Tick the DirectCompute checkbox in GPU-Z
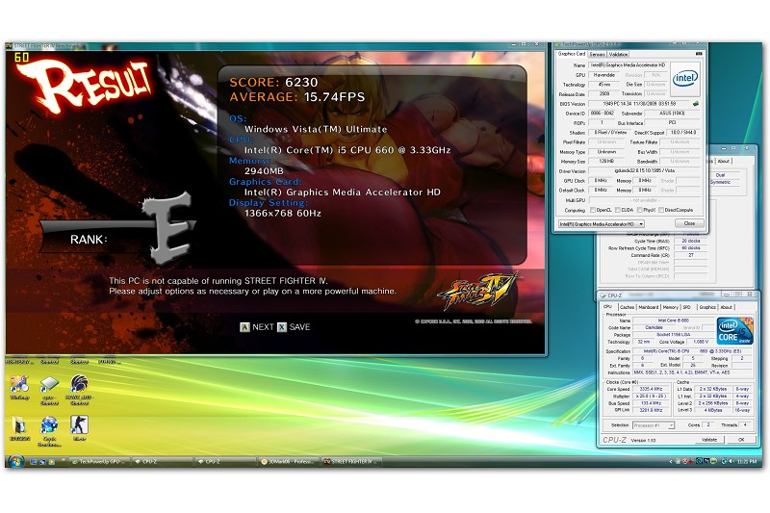This screenshot has width=770, height=513. pyautogui.click(x=661, y=210)
